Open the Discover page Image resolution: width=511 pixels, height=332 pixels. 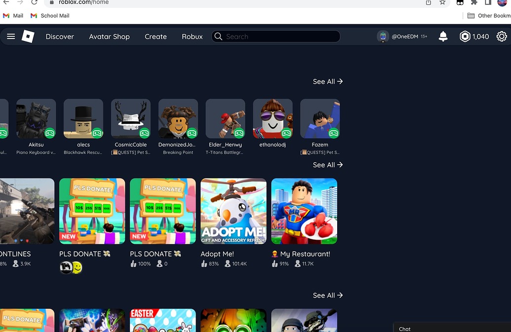[x=60, y=36]
